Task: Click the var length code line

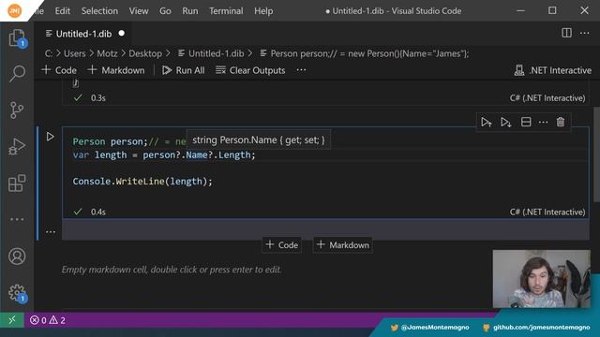Action: (x=164, y=155)
